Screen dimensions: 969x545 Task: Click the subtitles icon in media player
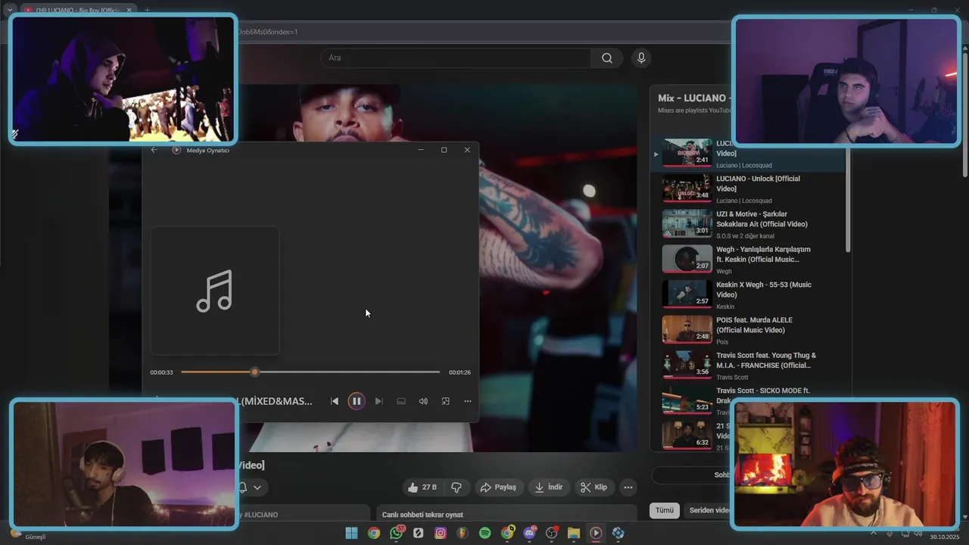pyautogui.click(x=401, y=401)
